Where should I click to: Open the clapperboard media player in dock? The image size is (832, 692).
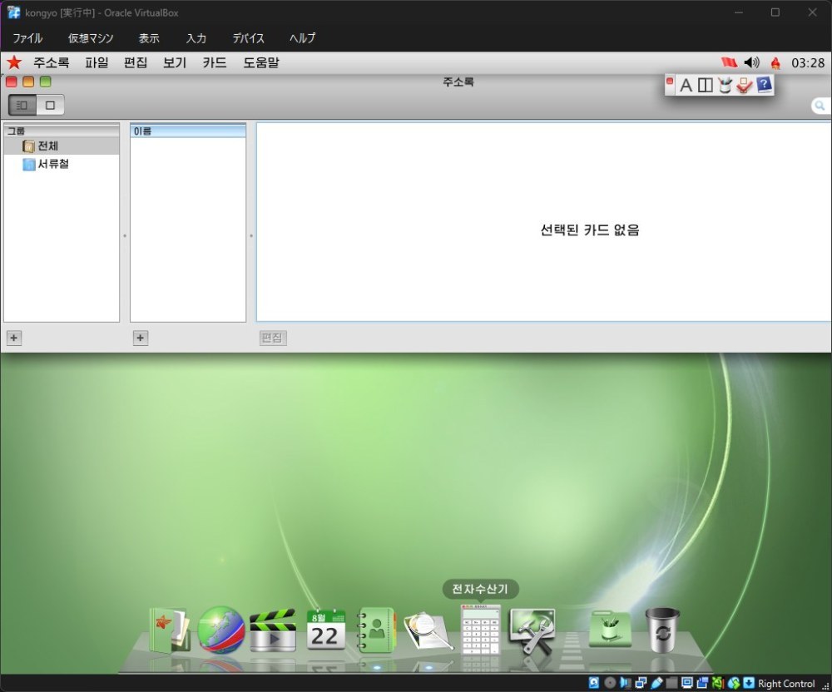[273, 631]
